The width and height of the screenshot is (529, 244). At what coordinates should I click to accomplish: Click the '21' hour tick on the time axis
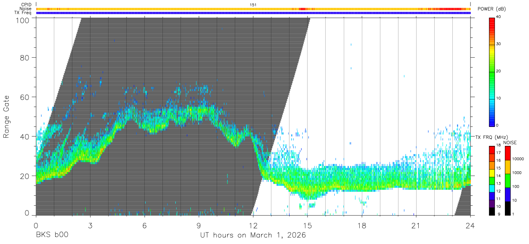[x=416, y=225]
